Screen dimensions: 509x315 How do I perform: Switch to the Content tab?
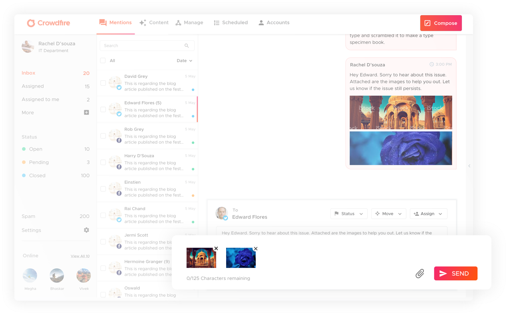[x=154, y=23]
